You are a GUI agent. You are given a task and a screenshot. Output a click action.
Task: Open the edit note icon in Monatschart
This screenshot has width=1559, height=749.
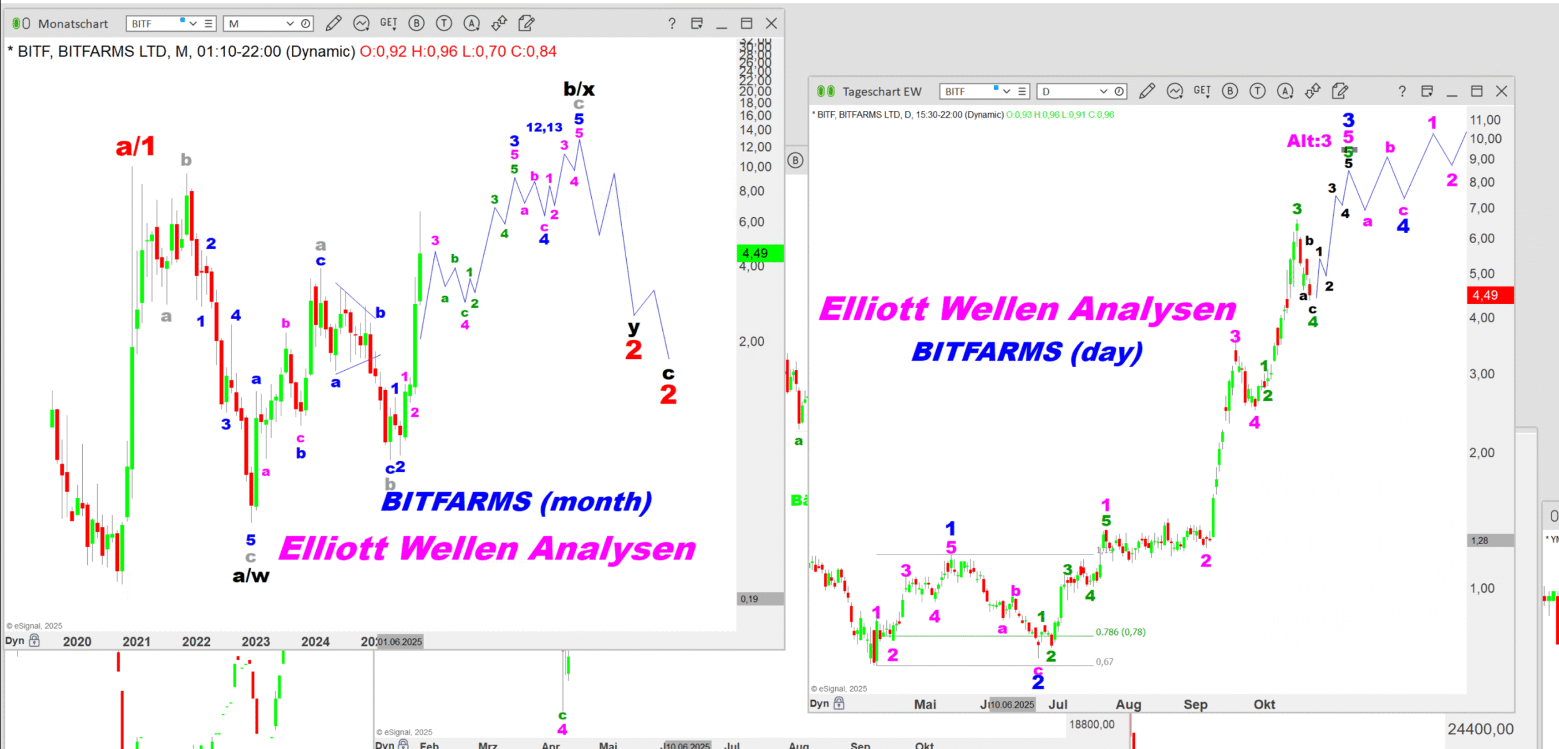click(x=526, y=24)
